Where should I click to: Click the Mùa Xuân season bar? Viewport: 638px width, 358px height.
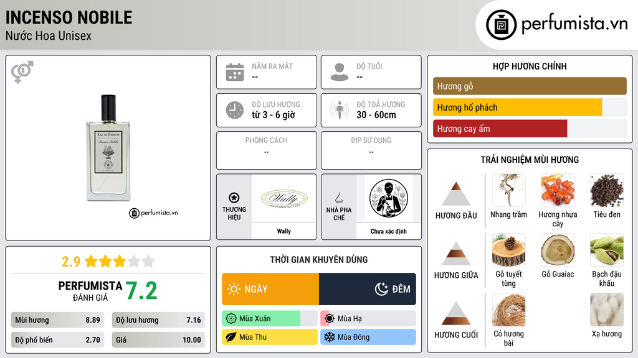click(x=270, y=319)
